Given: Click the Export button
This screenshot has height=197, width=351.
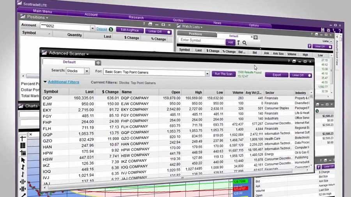Looking at the screenshot, I should point(277,75).
